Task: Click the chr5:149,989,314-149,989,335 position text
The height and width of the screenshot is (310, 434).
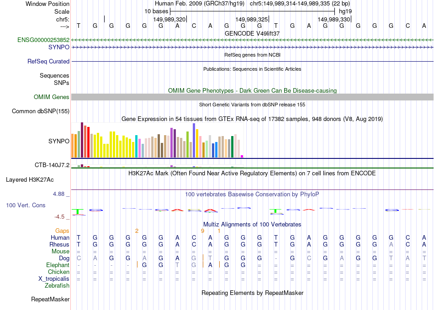Action: point(300,4)
